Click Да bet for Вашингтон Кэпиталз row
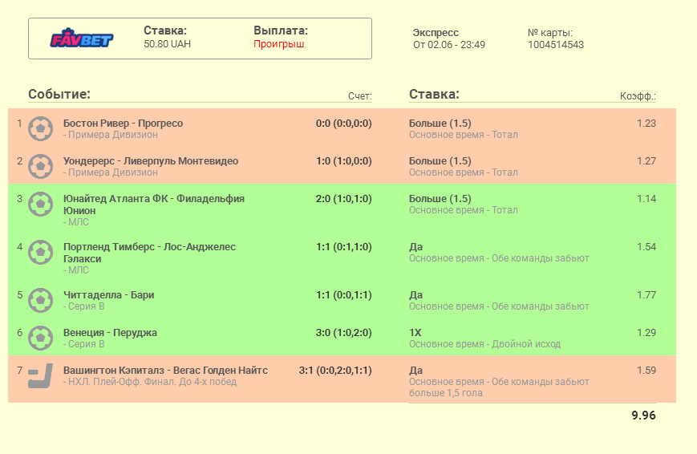 pyautogui.click(x=415, y=371)
